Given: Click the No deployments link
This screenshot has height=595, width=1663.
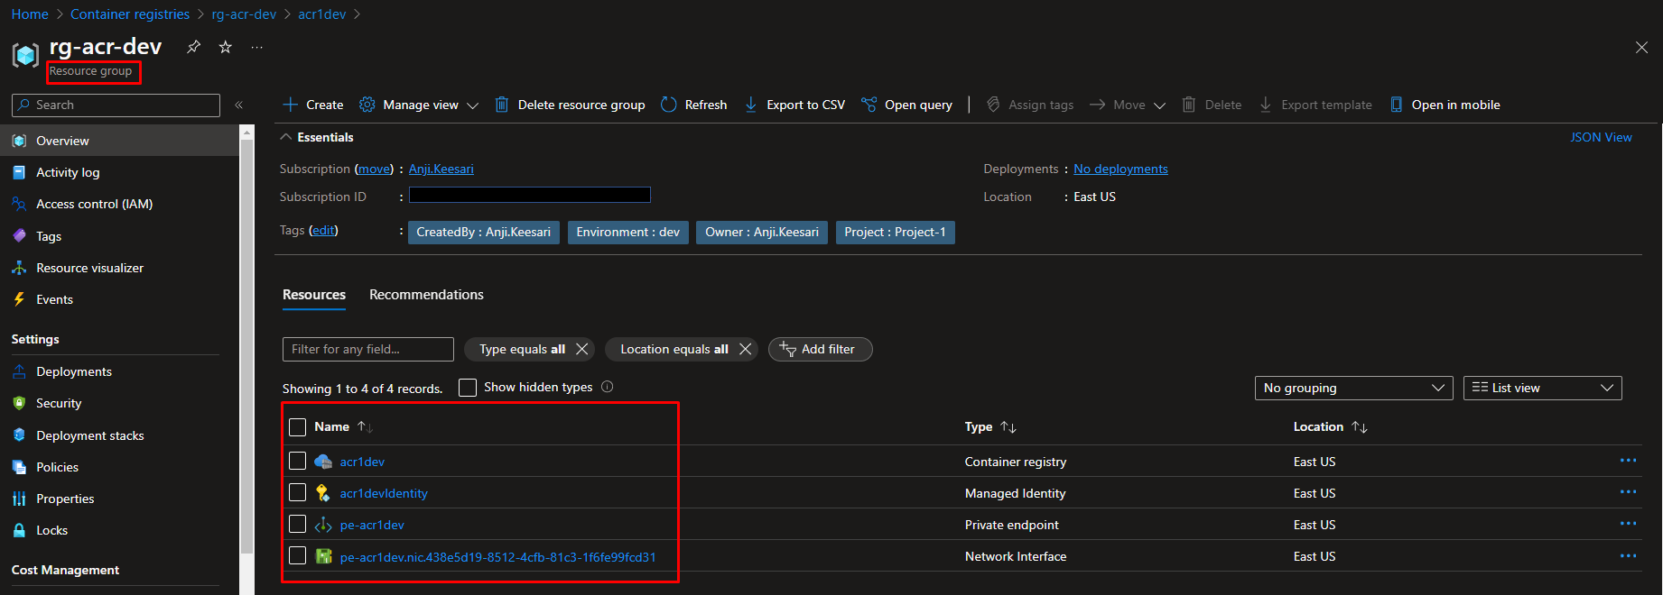Looking at the screenshot, I should [x=1120, y=169].
